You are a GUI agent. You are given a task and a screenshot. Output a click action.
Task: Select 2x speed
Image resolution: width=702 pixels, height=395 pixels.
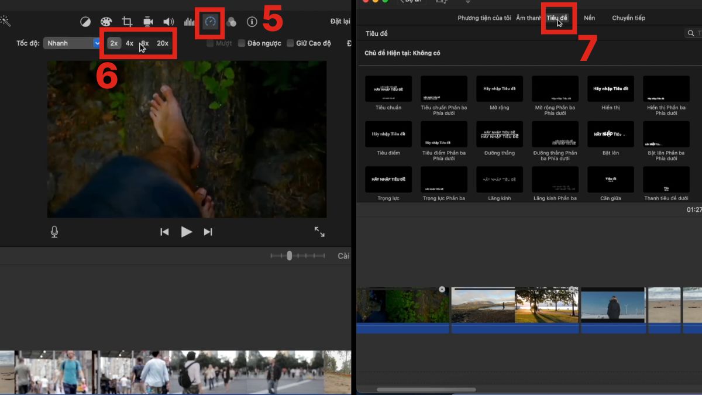point(114,43)
